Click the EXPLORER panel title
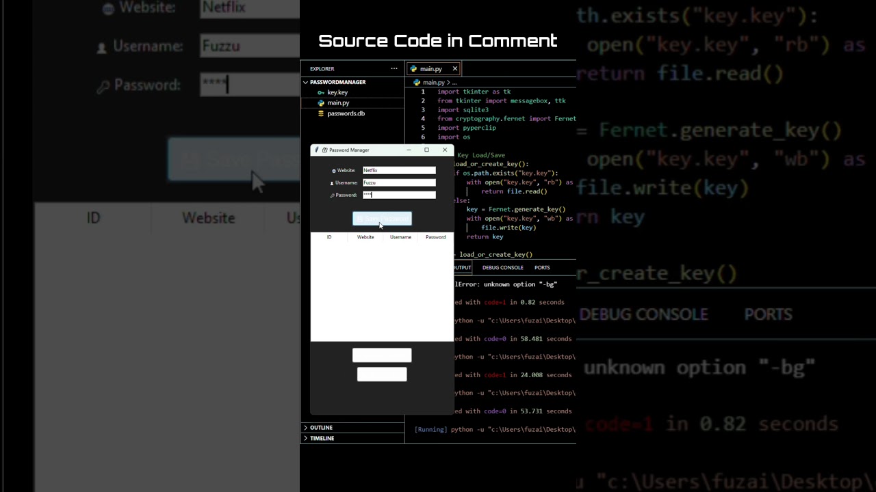Viewport: 876px width, 492px height. (322, 68)
